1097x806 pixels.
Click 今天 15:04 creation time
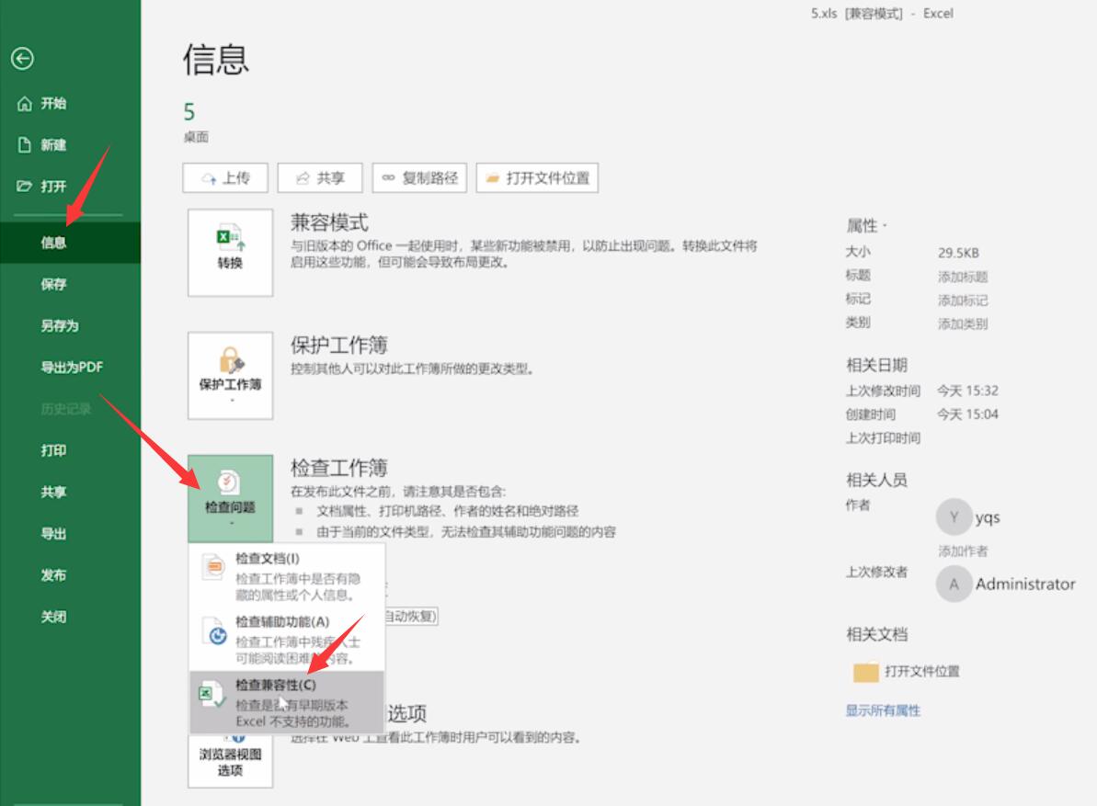(967, 414)
